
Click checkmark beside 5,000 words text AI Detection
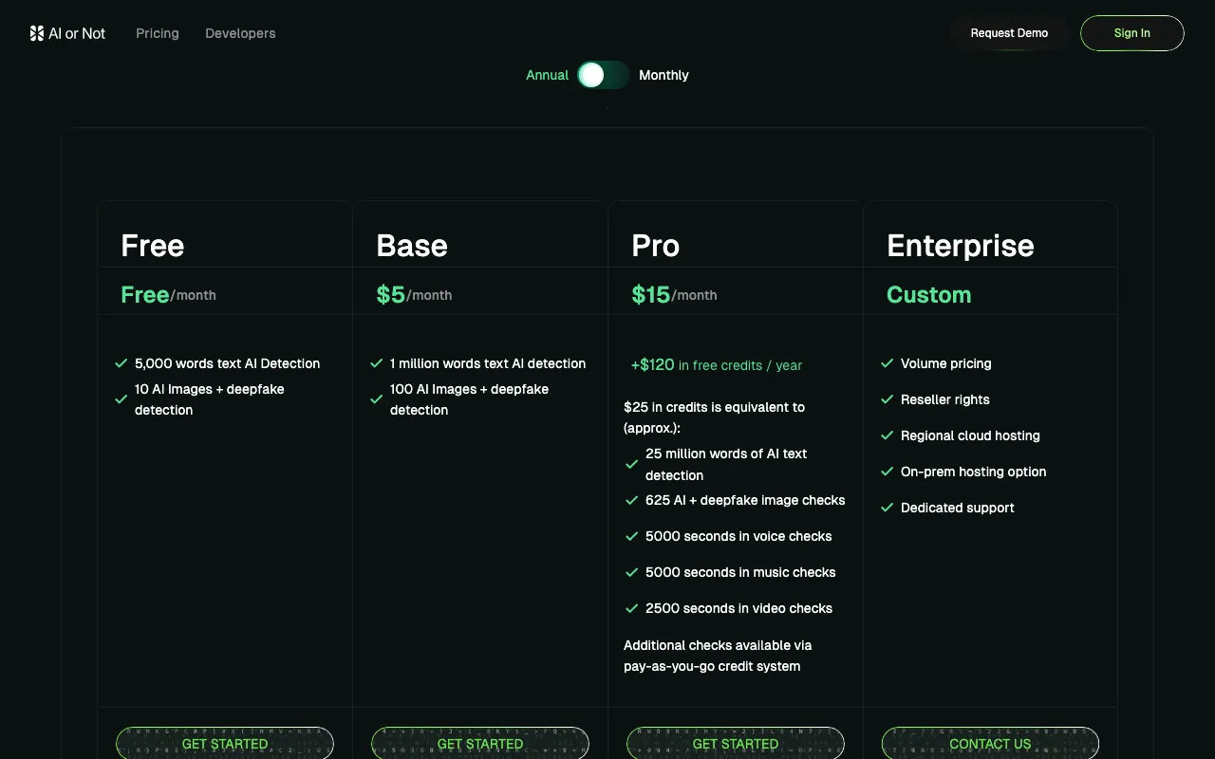point(121,363)
